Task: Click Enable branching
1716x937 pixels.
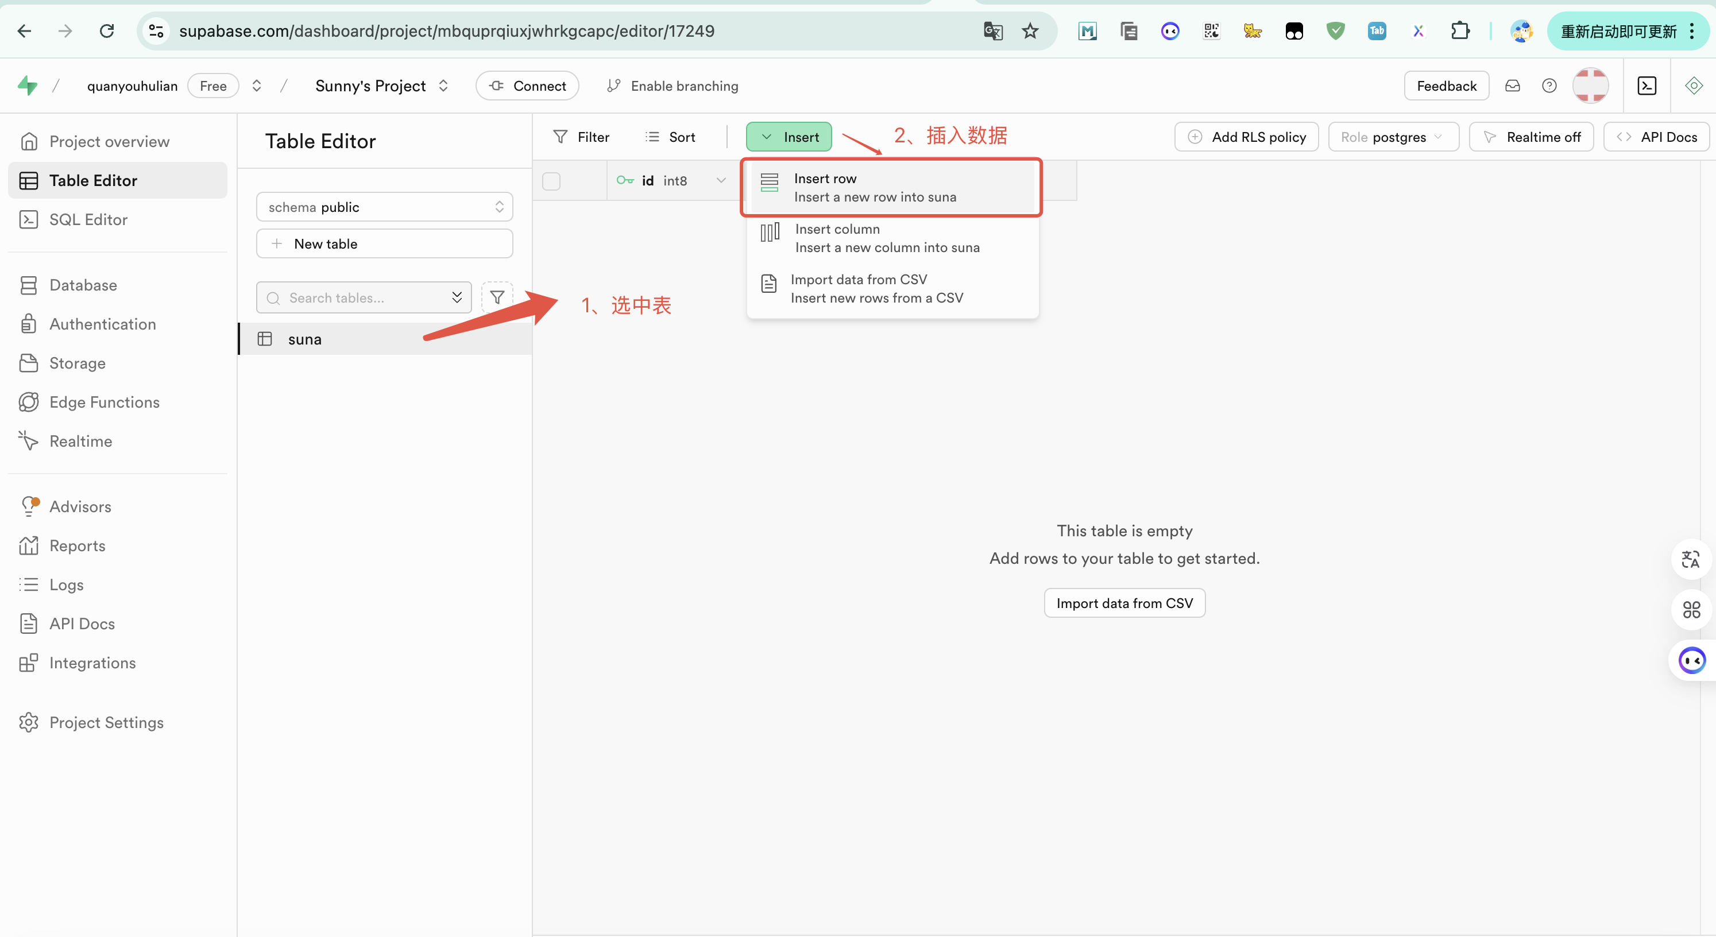Action: 672,86
